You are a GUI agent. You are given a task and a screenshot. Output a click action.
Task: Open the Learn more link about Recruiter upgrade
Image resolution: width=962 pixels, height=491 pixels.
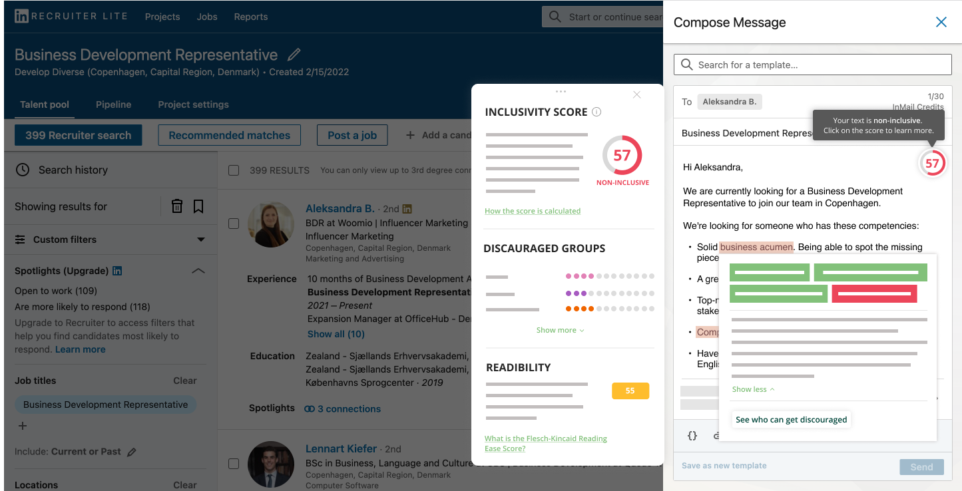(x=81, y=349)
